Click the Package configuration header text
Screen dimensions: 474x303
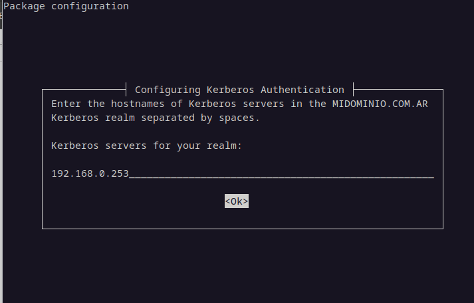tap(66, 6)
